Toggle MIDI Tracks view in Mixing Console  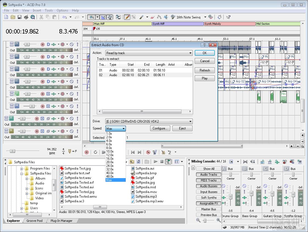[208, 180]
